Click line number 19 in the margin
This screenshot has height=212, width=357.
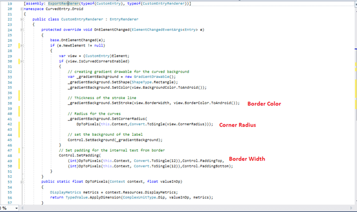10,4
